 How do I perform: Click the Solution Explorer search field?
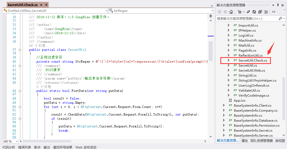click(x=246, y=19)
